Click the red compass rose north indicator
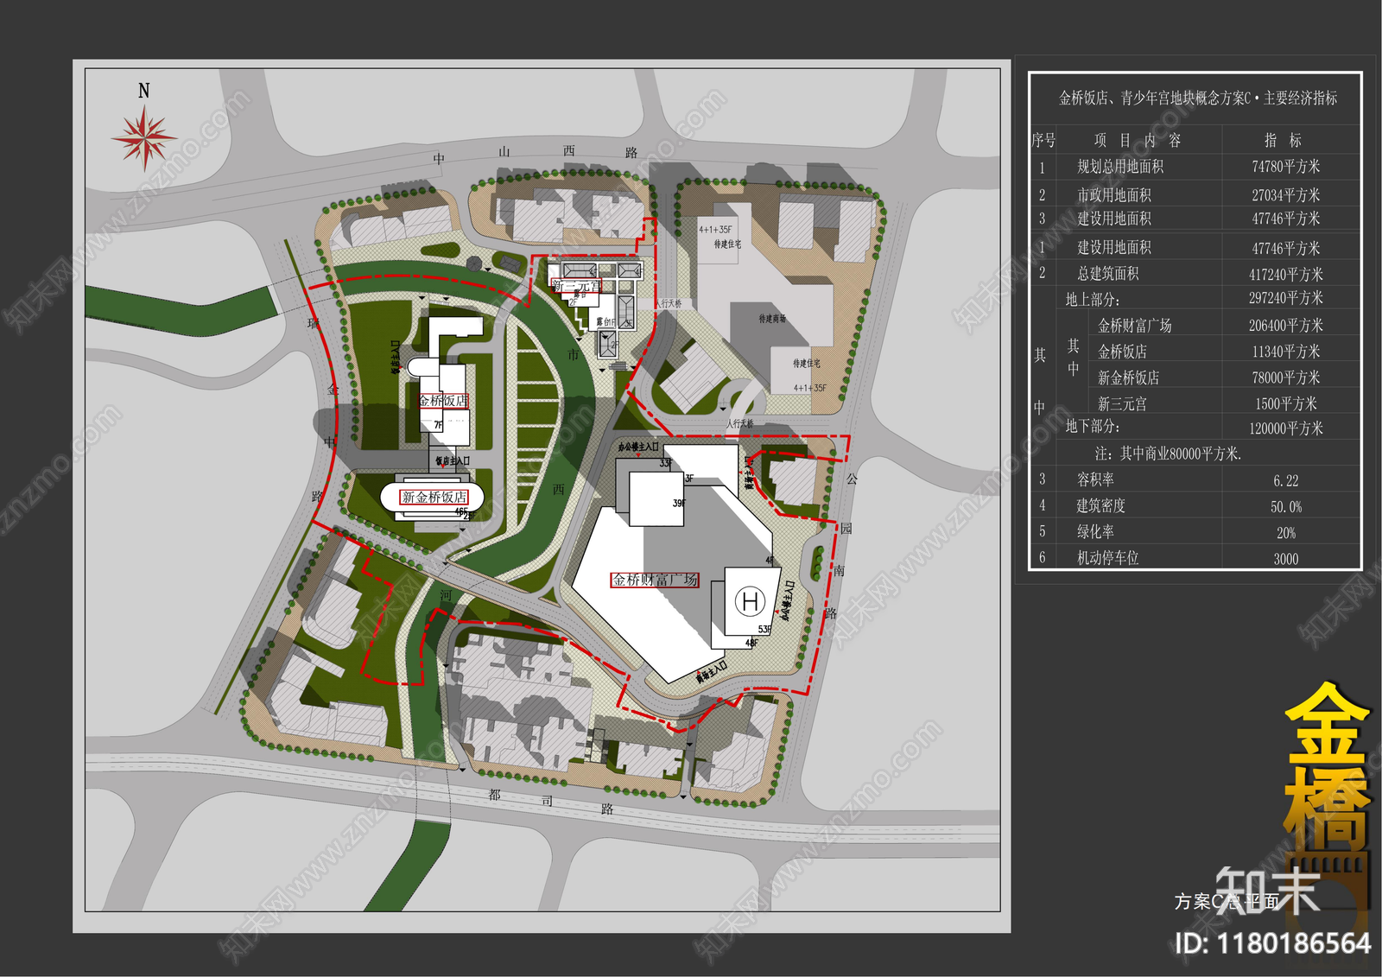This screenshot has width=1382, height=977. (143, 137)
